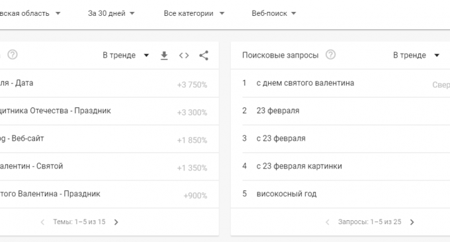
Task: Click the Запросы: 1–5 из 25 label
Action: pyautogui.click(x=370, y=222)
